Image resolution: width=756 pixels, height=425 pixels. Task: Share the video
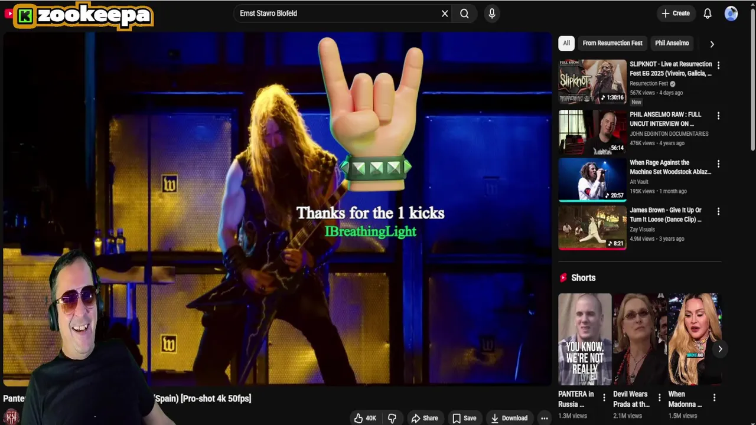click(x=425, y=418)
